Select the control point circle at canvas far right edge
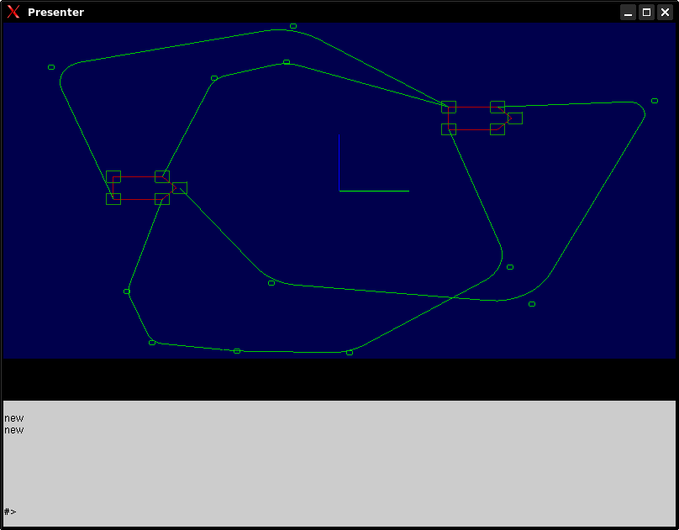The height and width of the screenshot is (530, 679). [x=655, y=101]
